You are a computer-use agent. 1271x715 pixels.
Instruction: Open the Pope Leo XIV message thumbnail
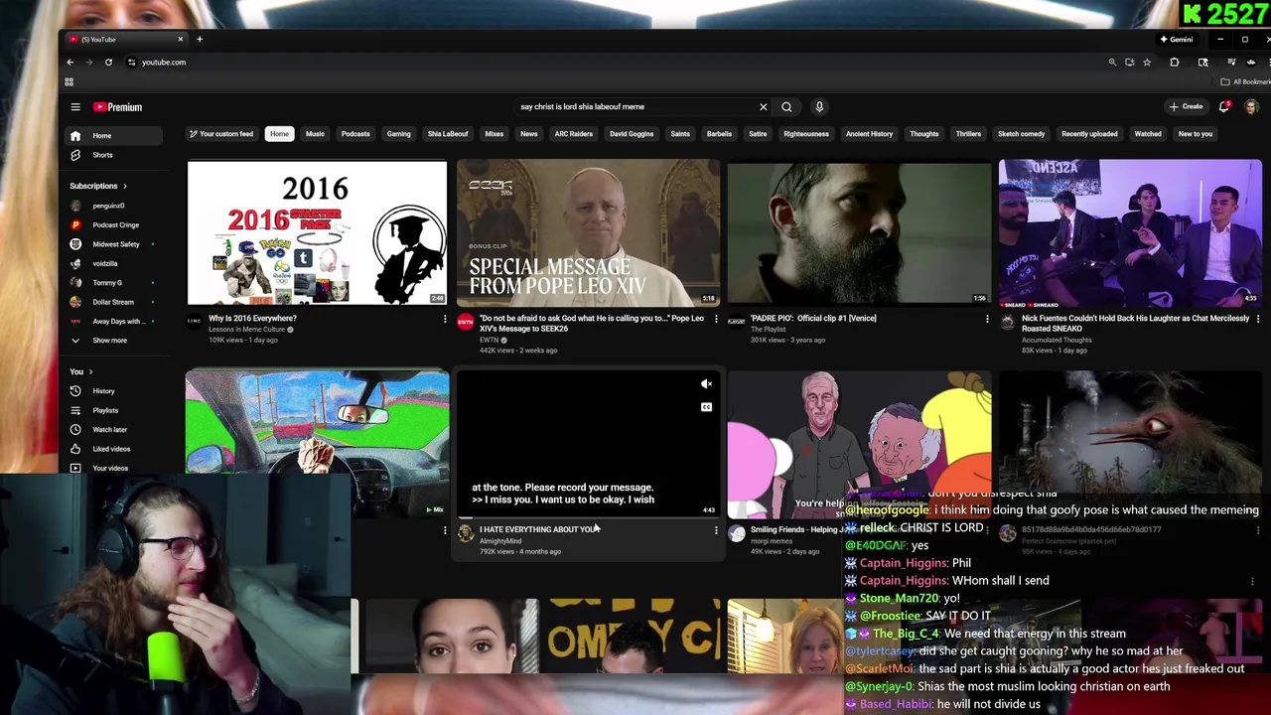(x=588, y=232)
